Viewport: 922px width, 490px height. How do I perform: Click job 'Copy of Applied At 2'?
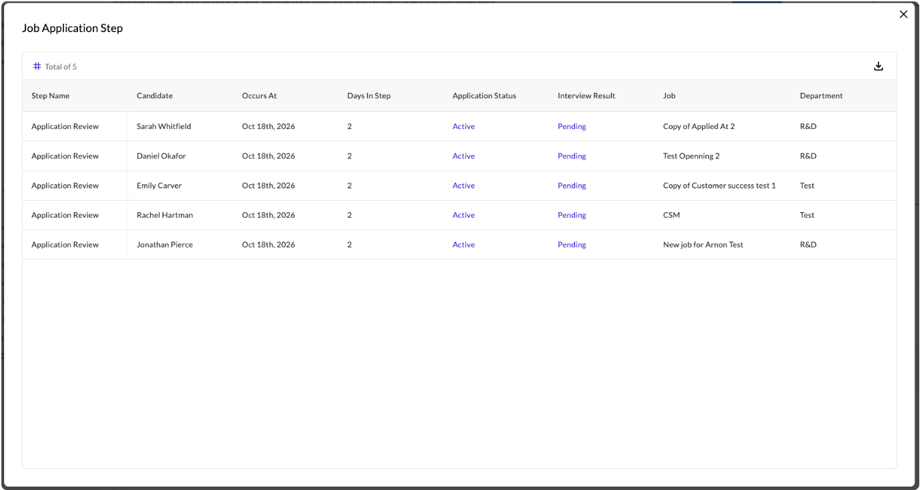click(699, 126)
